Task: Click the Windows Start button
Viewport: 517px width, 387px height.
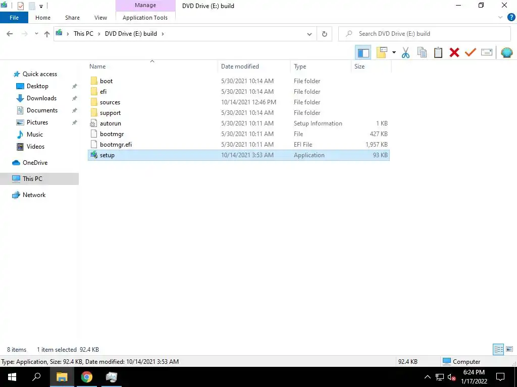Action: point(12,377)
